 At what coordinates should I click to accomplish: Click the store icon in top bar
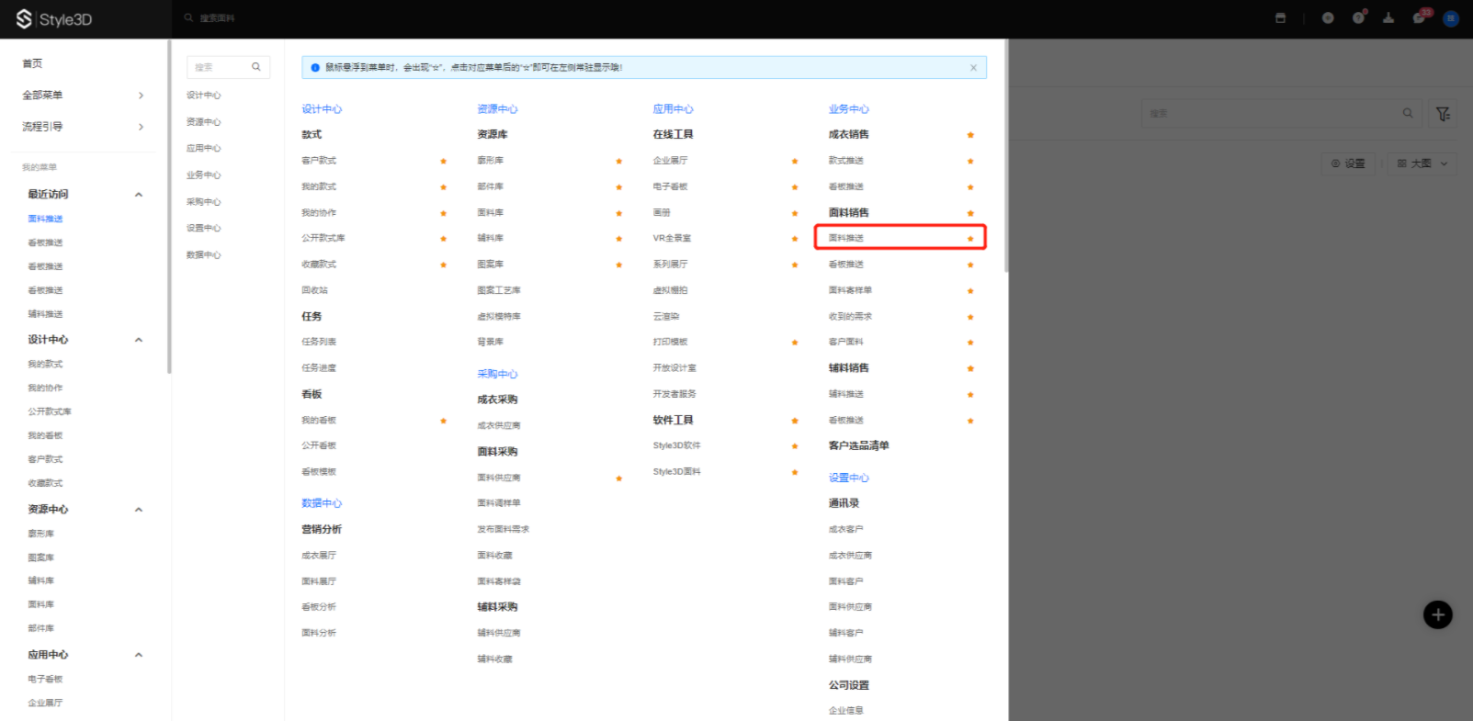click(1280, 18)
